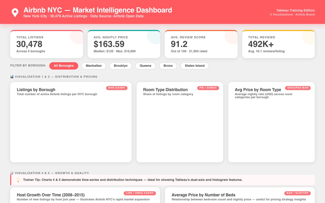This screenshot has height=203, width=325.
Task: Click the Host Growth Over Time title
Action: click(51, 195)
